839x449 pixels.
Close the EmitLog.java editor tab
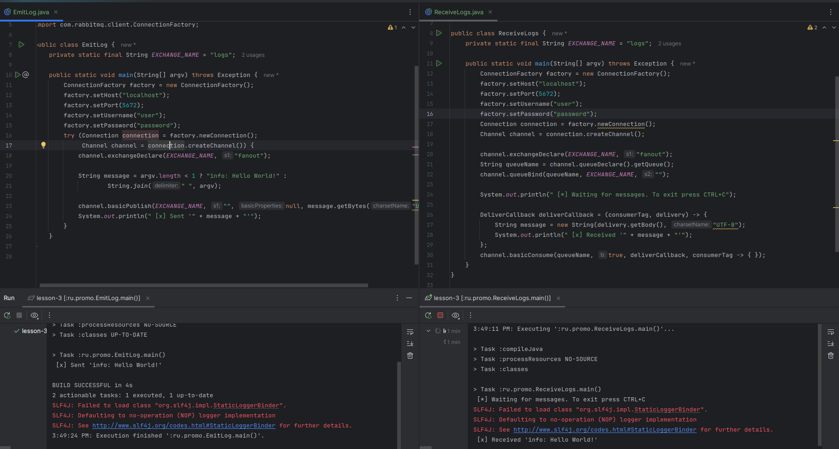(x=56, y=12)
